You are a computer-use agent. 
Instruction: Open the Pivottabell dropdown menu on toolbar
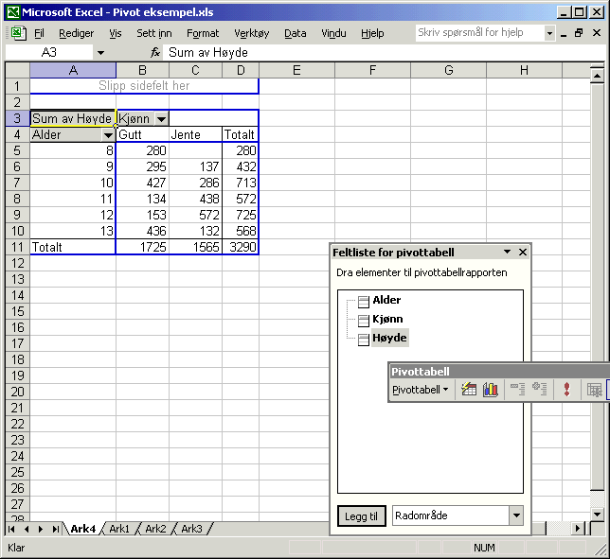(421, 390)
